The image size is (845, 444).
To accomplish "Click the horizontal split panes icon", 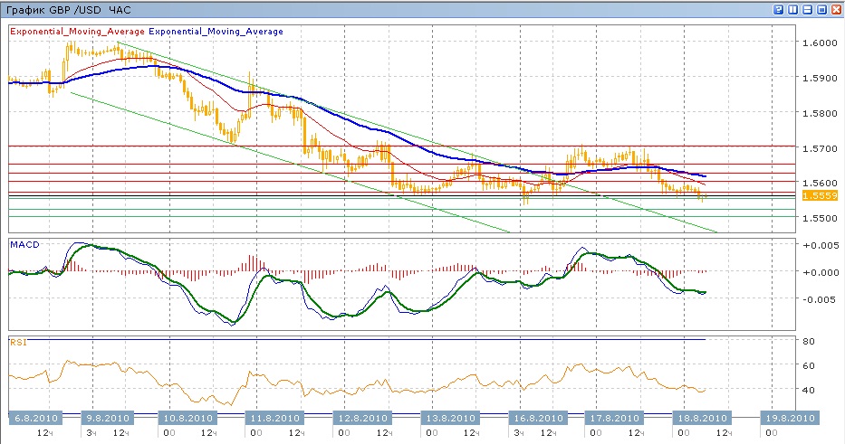I will click(x=807, y=9).
